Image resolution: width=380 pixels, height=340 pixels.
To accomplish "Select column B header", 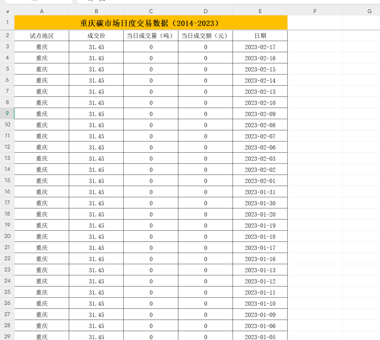I will [96, 11].
